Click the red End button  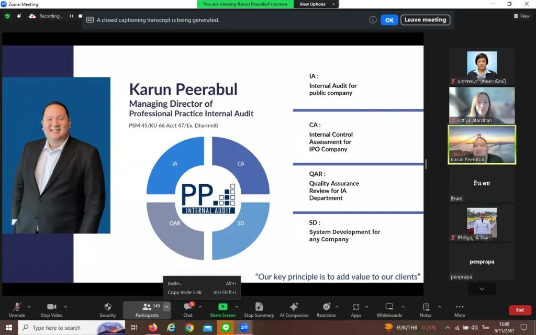(520, 310)
